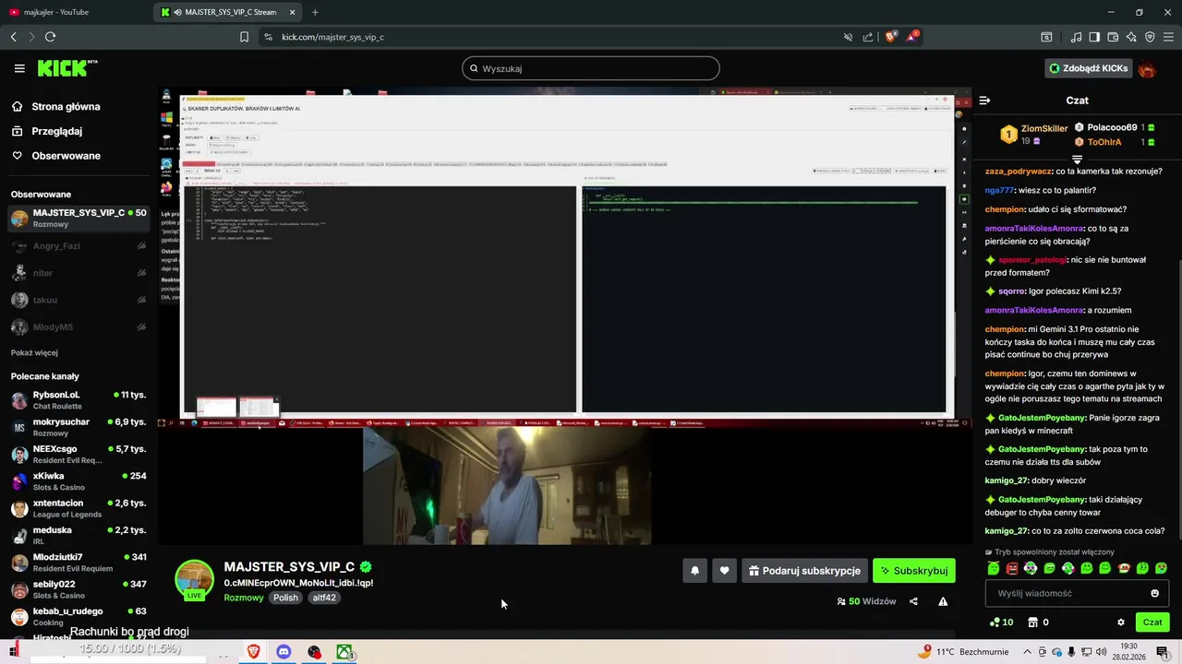Open Xbox app from taskbar
This screenshot has height=664, width=1182.
tap(344, 652)
